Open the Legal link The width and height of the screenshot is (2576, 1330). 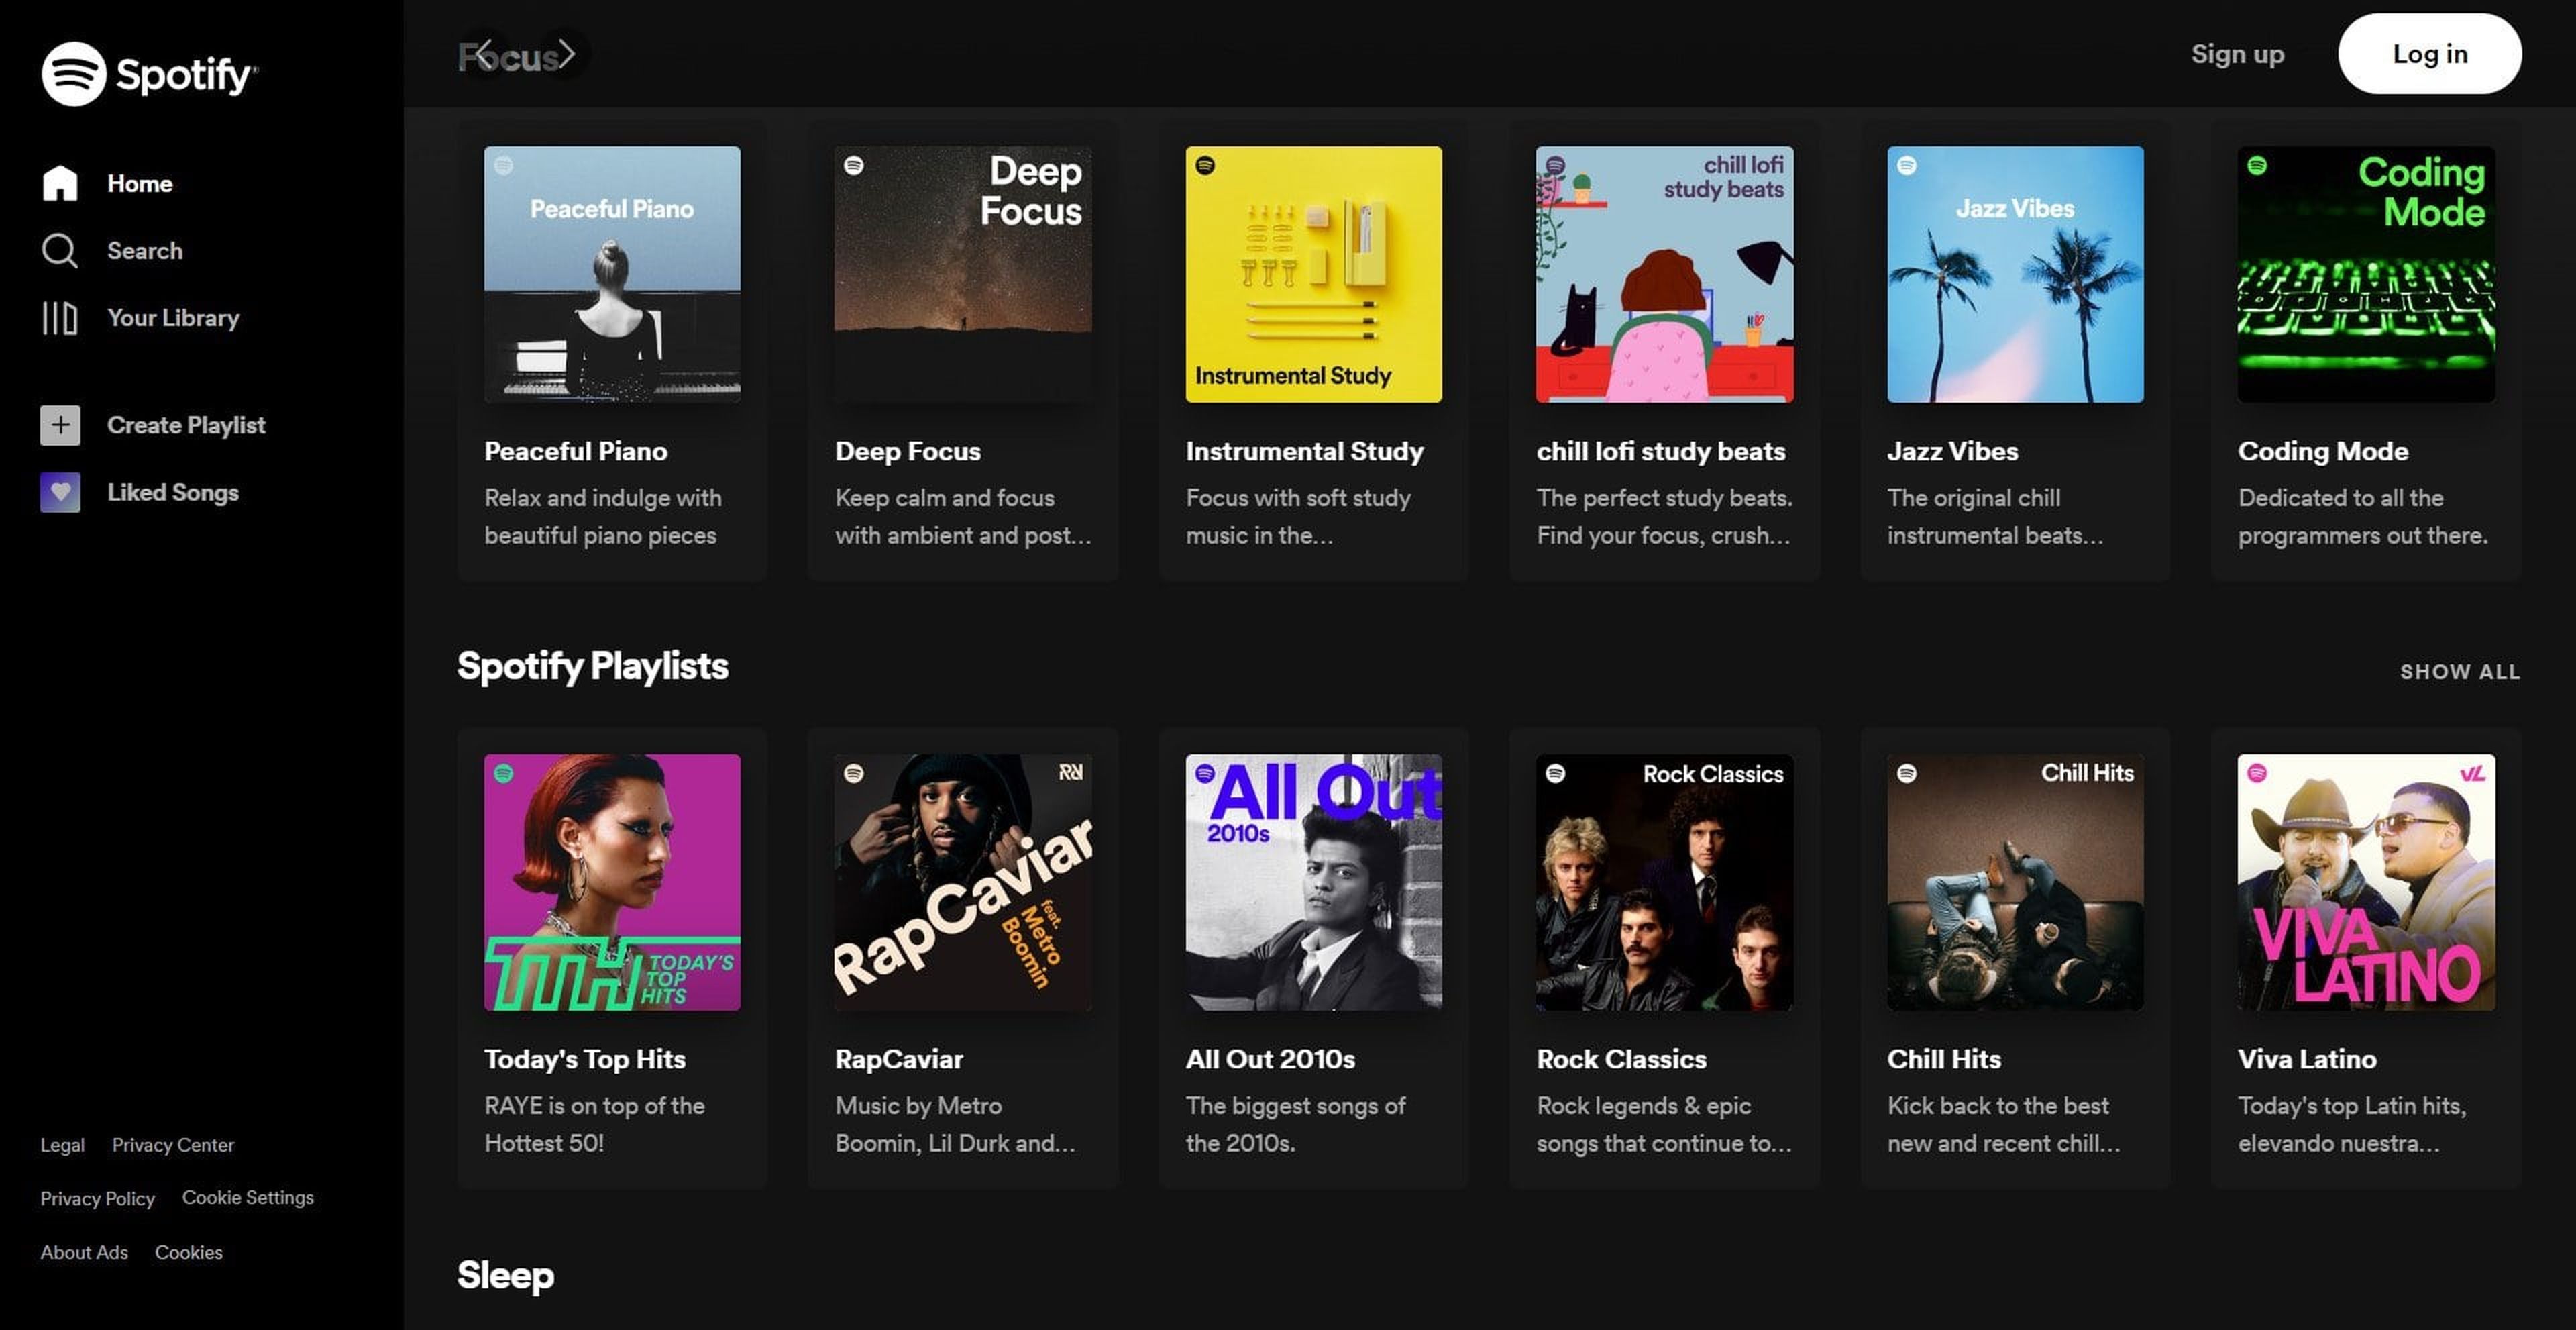point(62,1145)
